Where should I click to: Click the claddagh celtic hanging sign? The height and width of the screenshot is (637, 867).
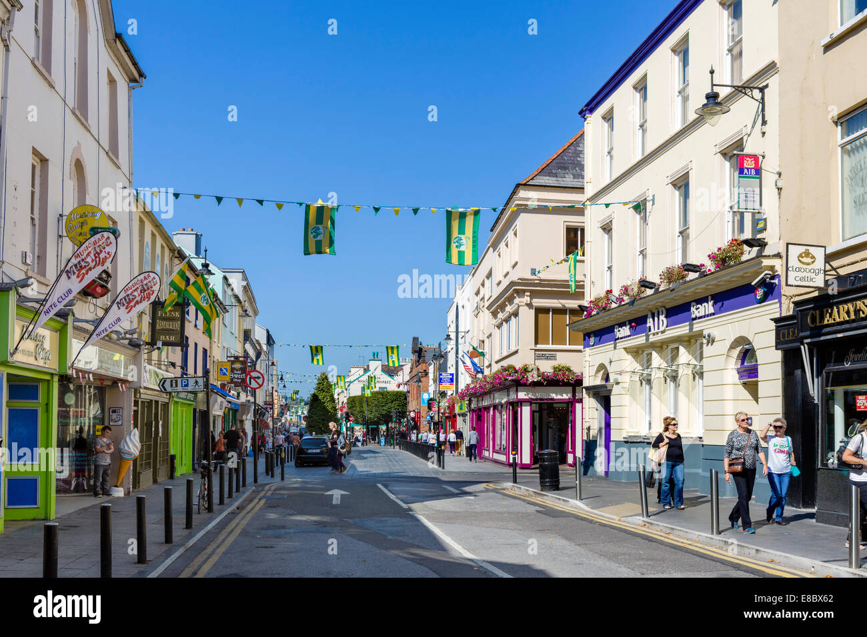click(804, 265)
